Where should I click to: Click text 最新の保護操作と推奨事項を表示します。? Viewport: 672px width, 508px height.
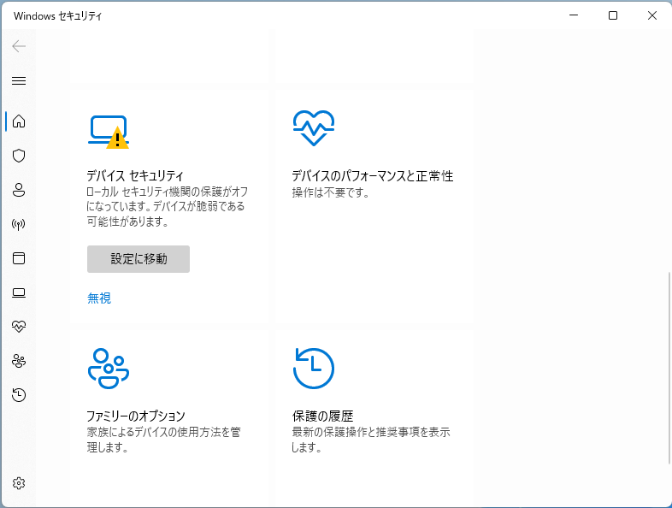(x=371, y=440)
